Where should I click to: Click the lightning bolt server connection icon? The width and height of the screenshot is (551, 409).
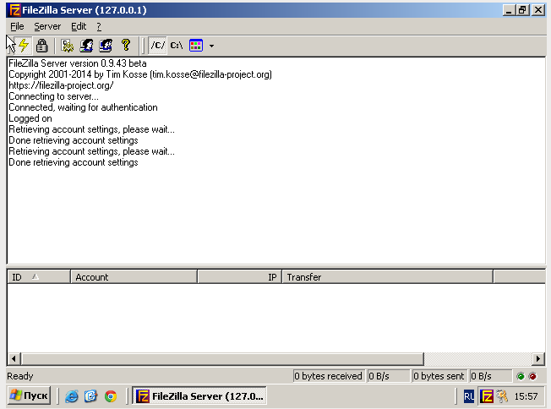coord(24,46)
